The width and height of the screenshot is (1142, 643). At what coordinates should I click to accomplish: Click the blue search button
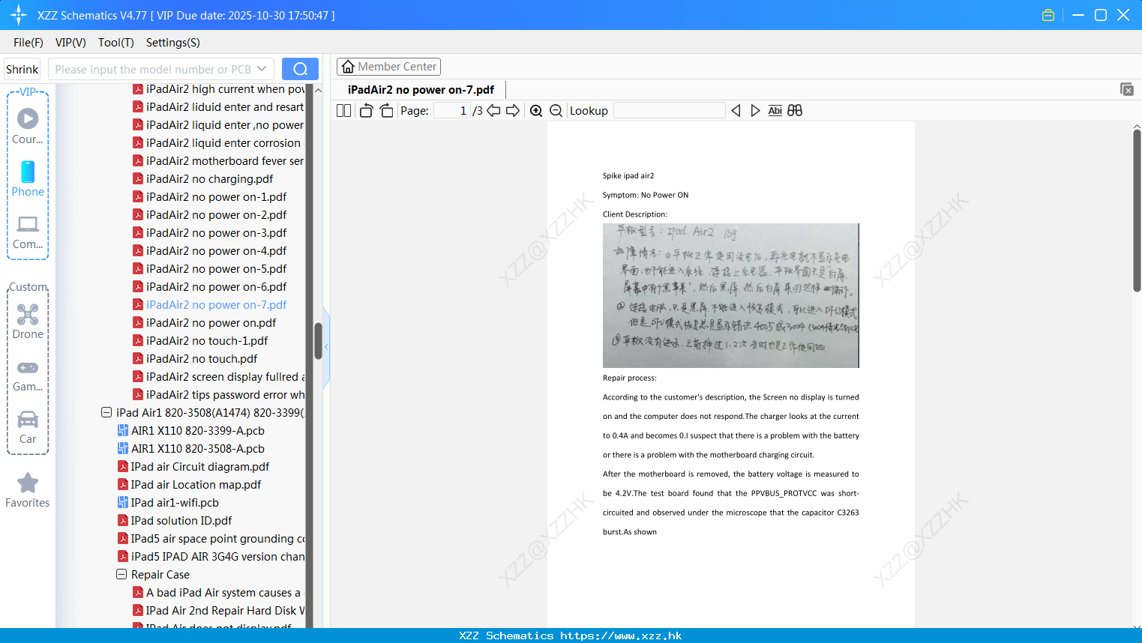300,69
